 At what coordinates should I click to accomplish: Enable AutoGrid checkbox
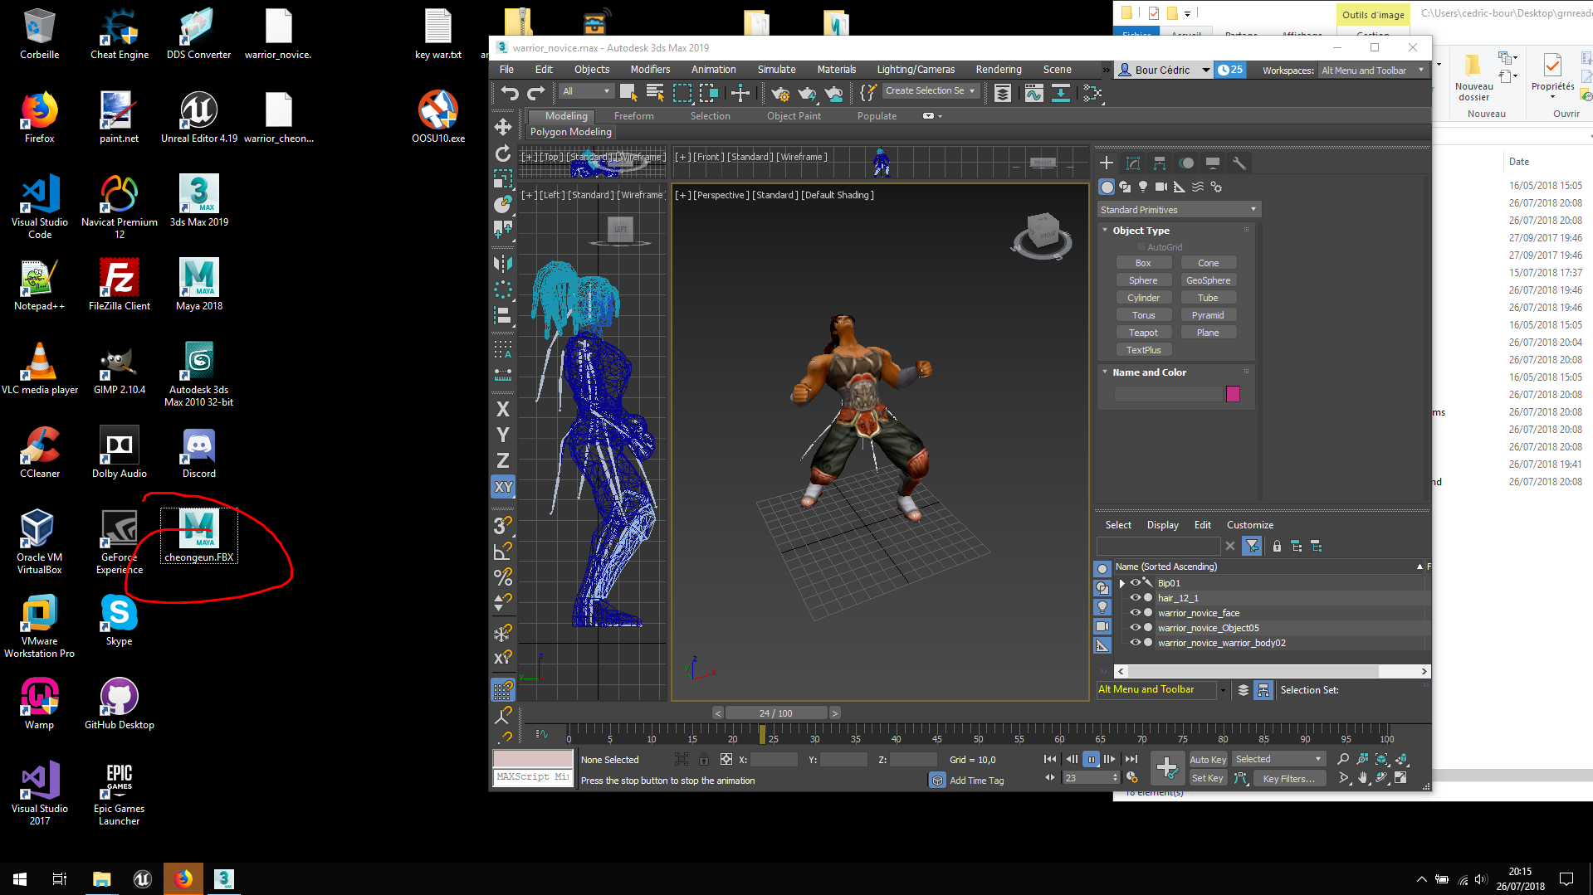[1141, 247]
